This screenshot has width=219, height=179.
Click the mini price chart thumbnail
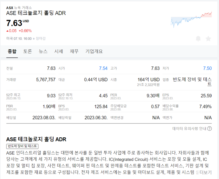191,19
